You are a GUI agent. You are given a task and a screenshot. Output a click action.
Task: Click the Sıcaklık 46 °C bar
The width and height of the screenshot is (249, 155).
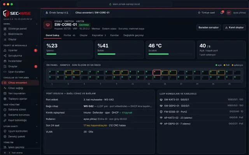coord(170,54)
